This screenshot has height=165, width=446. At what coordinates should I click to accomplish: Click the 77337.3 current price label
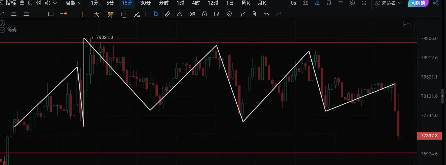(429, 136)
